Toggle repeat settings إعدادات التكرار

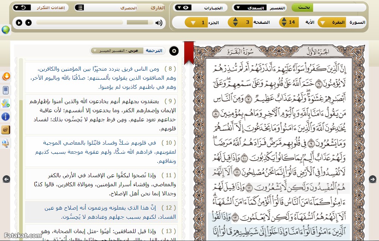23,8
